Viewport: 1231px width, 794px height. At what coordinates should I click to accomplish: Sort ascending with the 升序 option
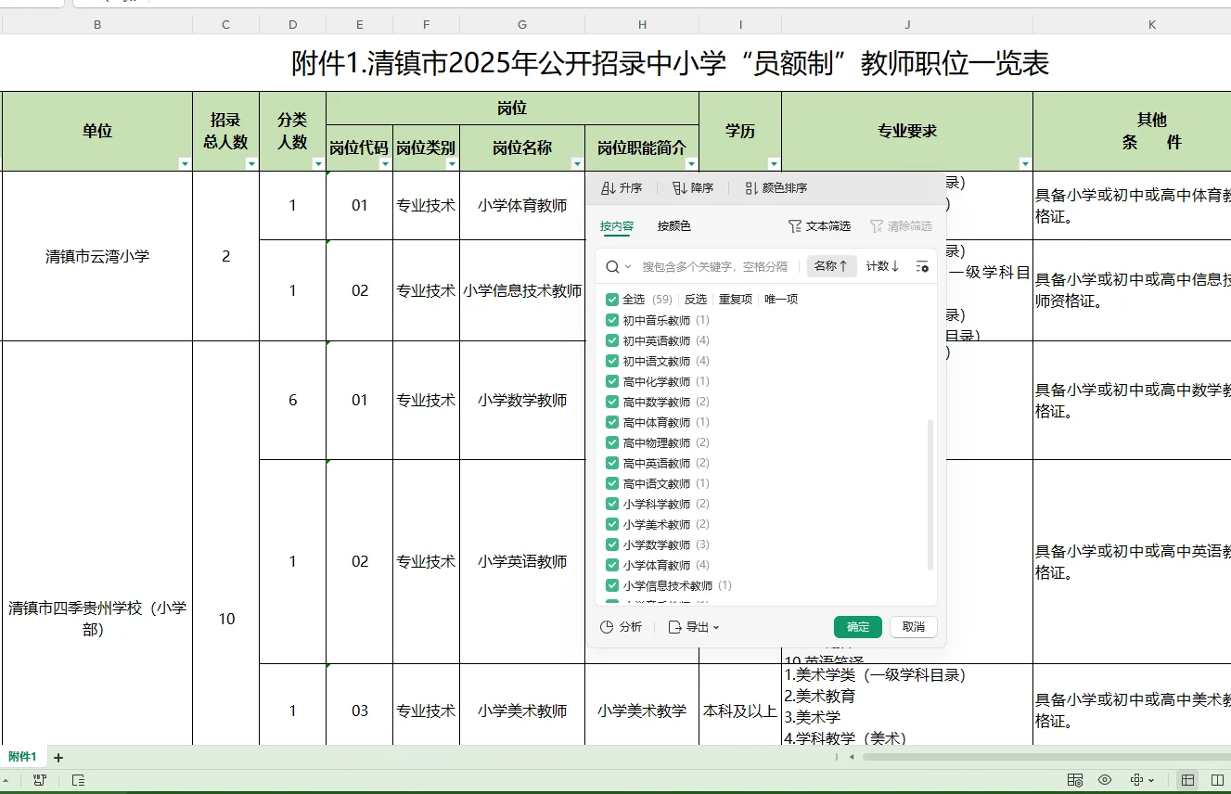pyautogui.click(x=622, y=188)
